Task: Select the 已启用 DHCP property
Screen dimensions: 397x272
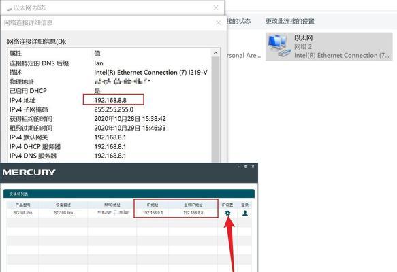Action: [28, 91]
